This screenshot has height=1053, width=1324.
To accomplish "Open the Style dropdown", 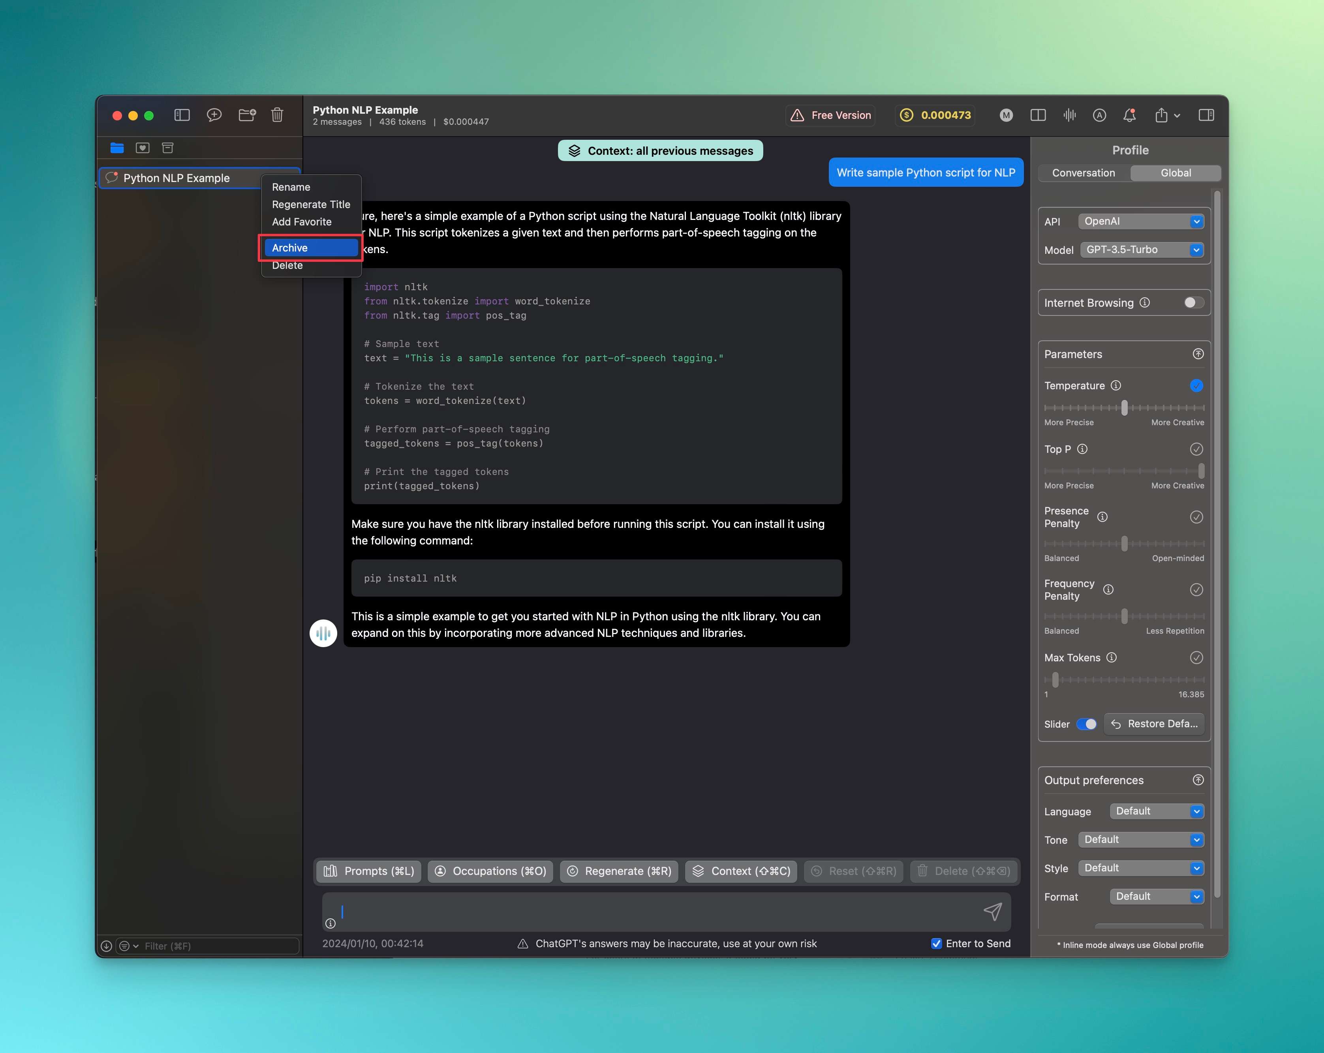I will (1141, 868).
